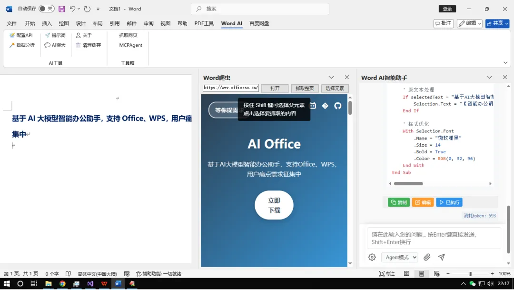Open Word爬虫 pane options dropdown
Image resolution: width=514 pixels, height=290 pixels.
331,78
